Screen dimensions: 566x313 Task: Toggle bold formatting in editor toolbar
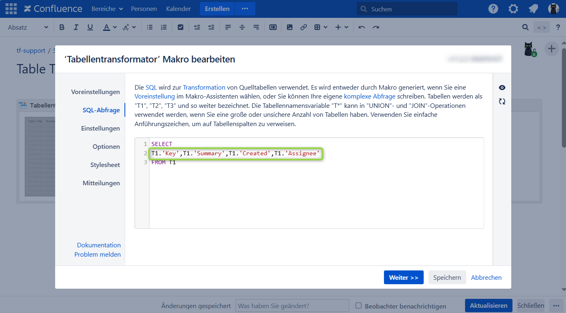coord(62,27)
